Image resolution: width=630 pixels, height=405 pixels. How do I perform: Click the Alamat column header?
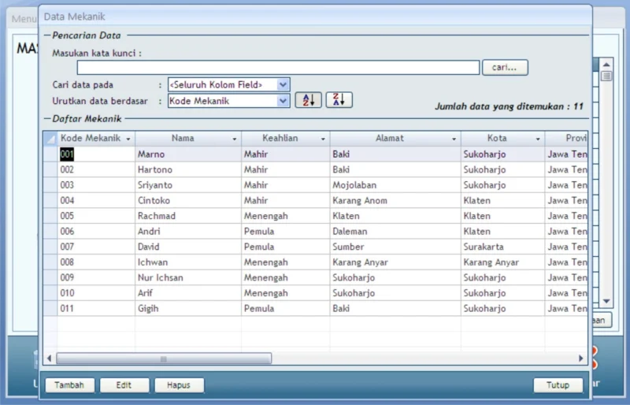[389, 139]
